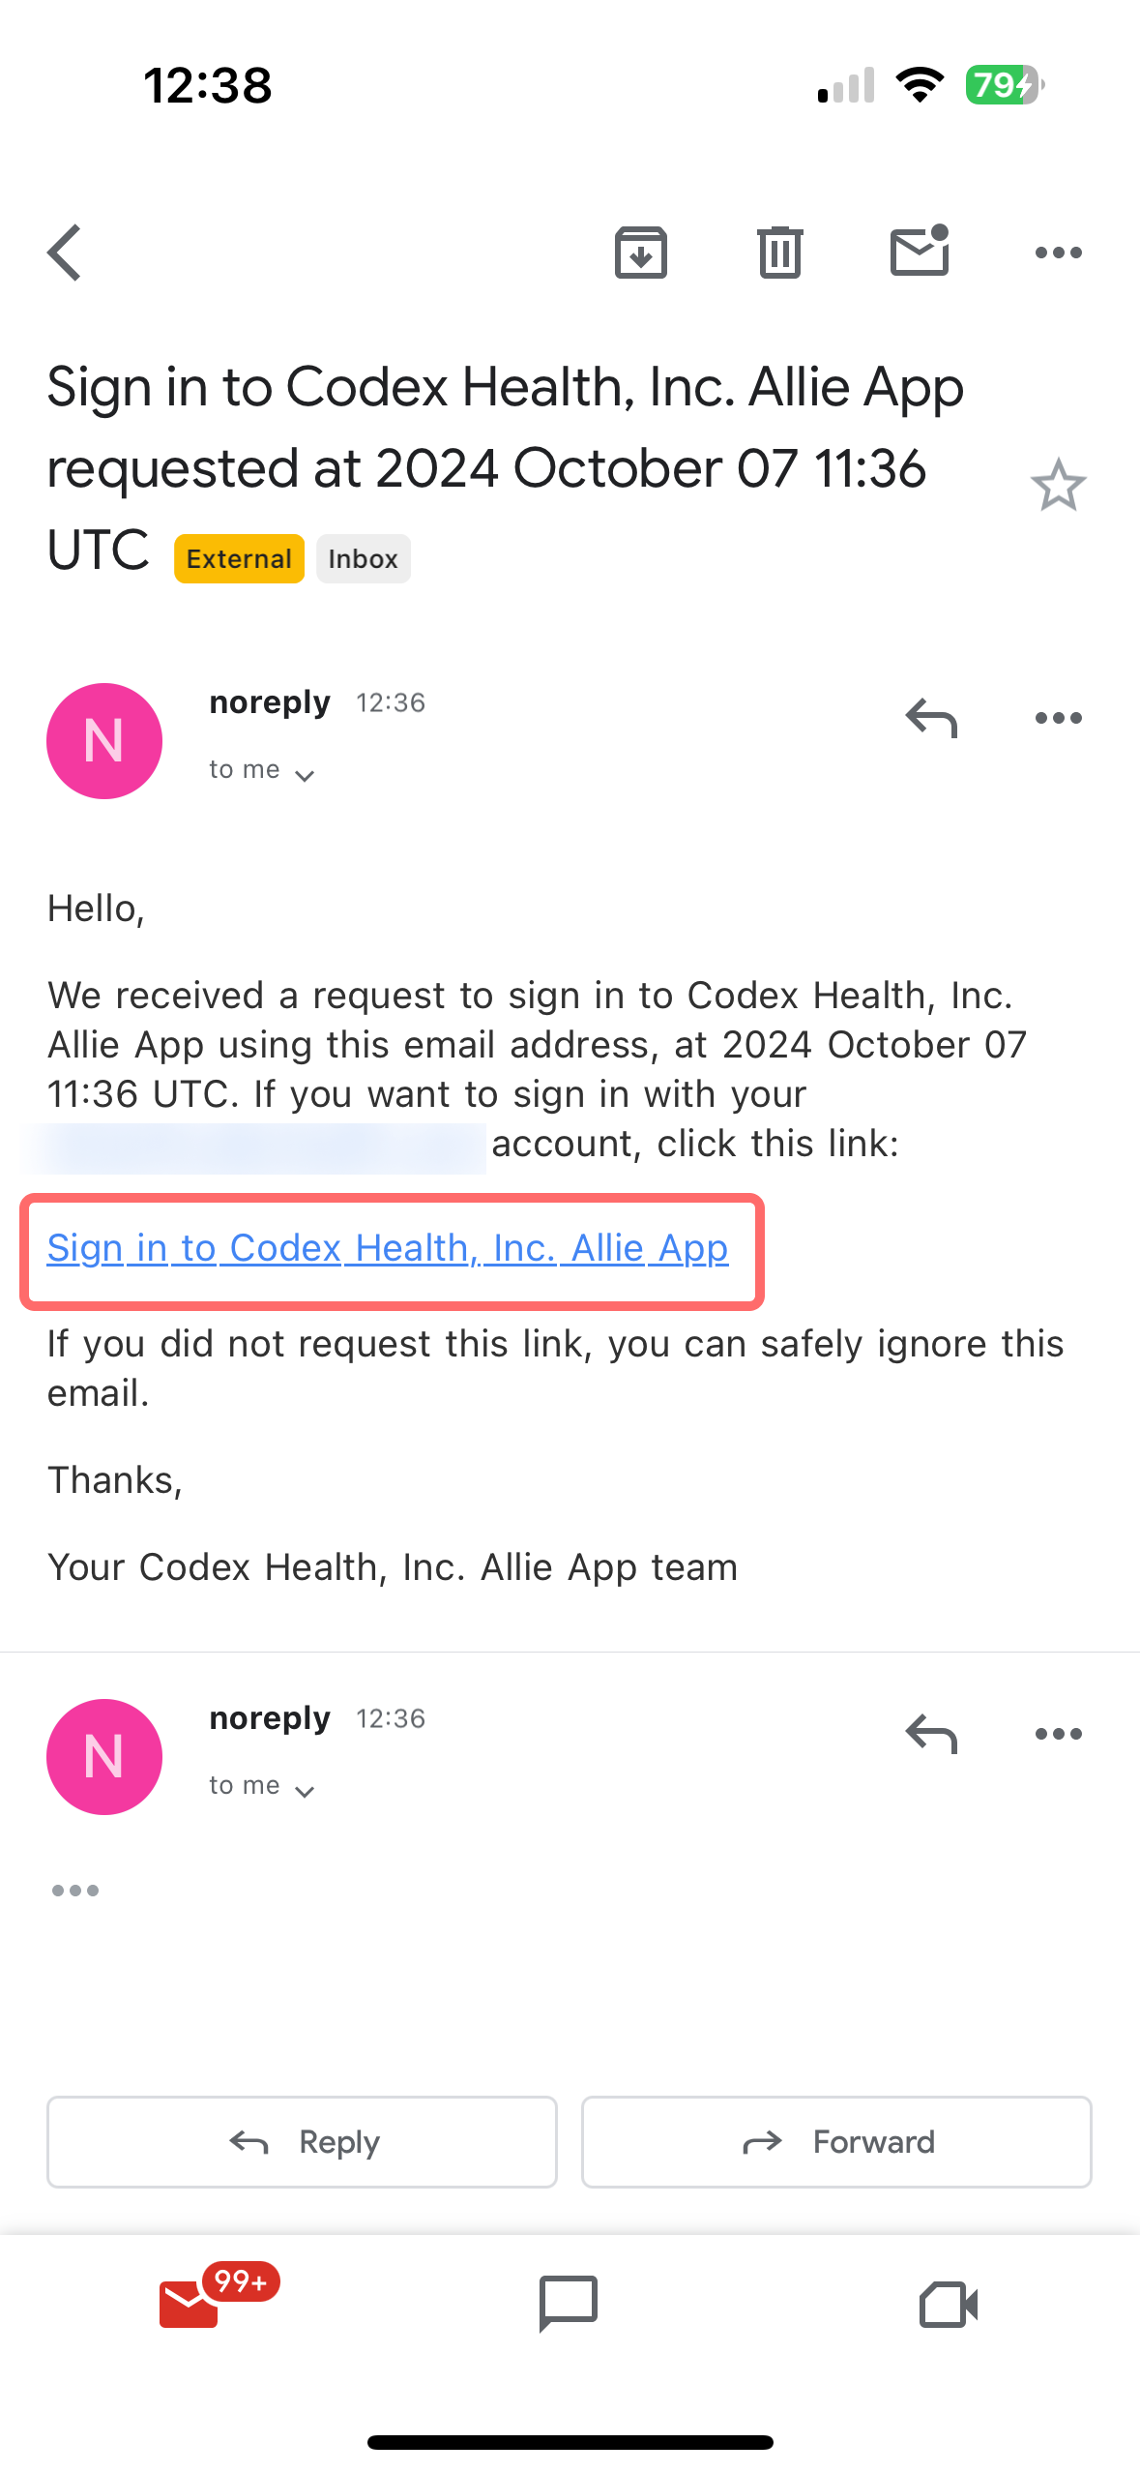Switch to the Meet video tab
Screen dimensions: 1140x2473
point(949,2305)
